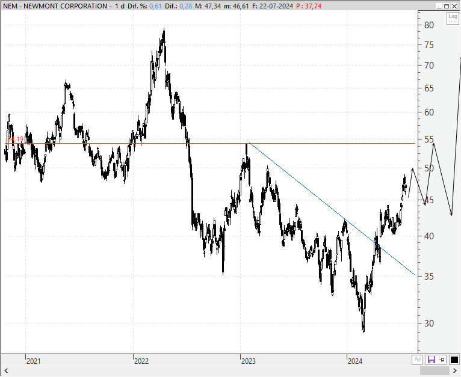Click the 35 price axis label
The width and height of the screenshot is (461, 377).
(429, 276)
